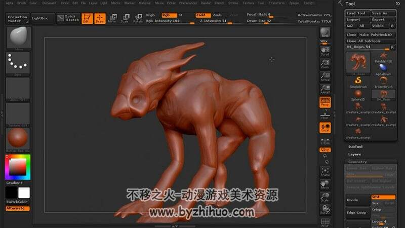This screenshot has width=405, height=228.
Task: Adjust the Draw Size slider
Action: [269, 21]
